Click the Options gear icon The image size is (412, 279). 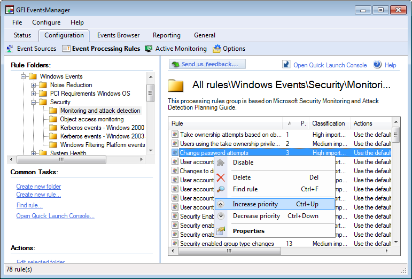(217, 49)
